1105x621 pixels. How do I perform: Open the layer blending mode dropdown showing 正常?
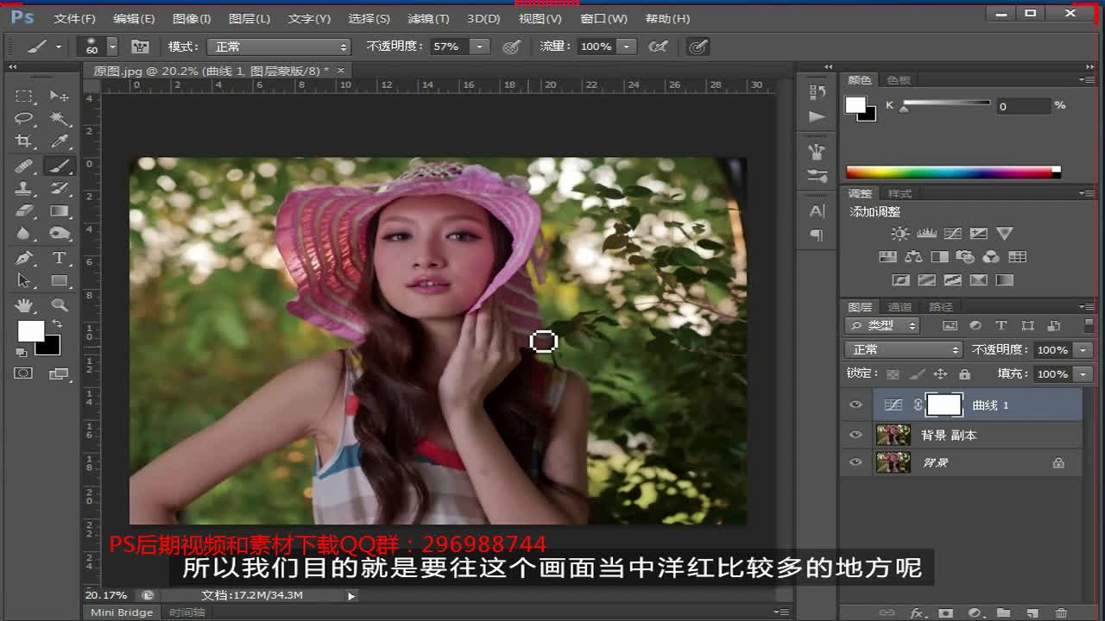(902, 349)
